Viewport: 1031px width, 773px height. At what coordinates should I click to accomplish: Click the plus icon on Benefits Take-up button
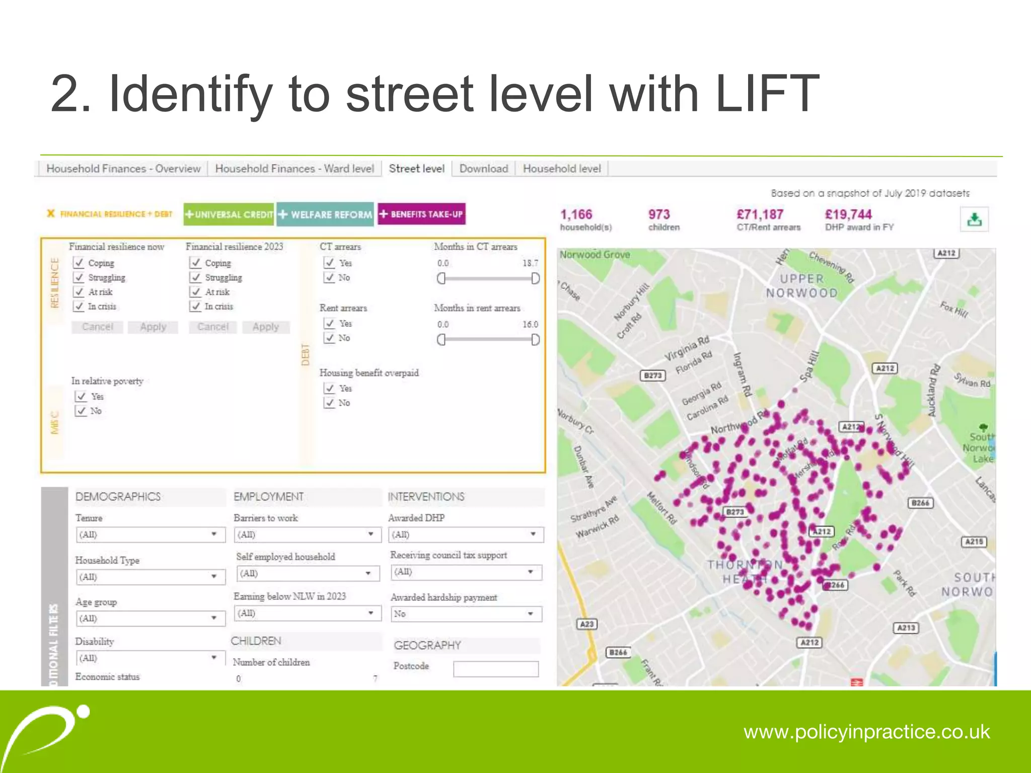384,214
